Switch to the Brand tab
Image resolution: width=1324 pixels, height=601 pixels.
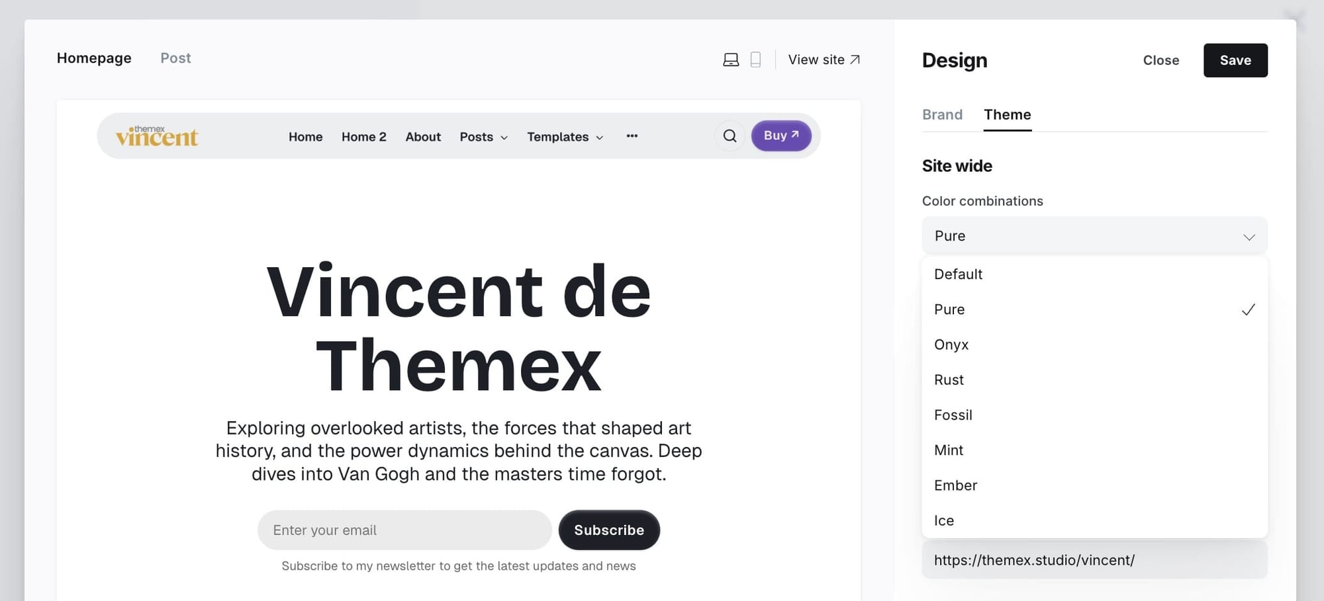942,114
